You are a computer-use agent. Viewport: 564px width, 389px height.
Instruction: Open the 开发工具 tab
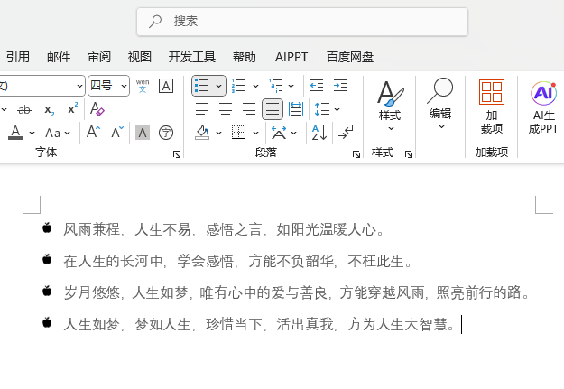coord(192,57)
